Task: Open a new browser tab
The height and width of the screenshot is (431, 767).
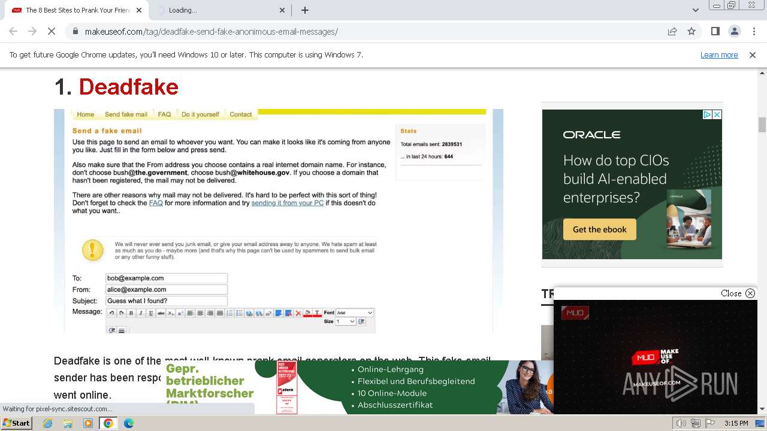Action: [305, 10]
